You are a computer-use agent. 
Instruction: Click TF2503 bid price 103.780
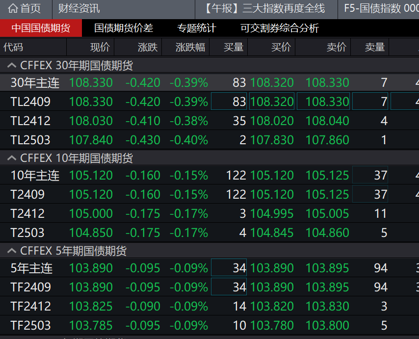(x=272, y=325)
